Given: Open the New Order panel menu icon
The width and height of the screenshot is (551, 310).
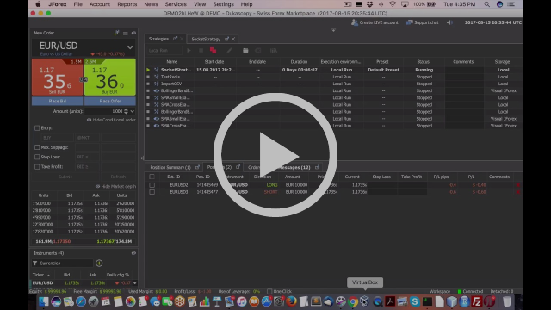Looking at the screenshot, I should [x=126, y=33].
